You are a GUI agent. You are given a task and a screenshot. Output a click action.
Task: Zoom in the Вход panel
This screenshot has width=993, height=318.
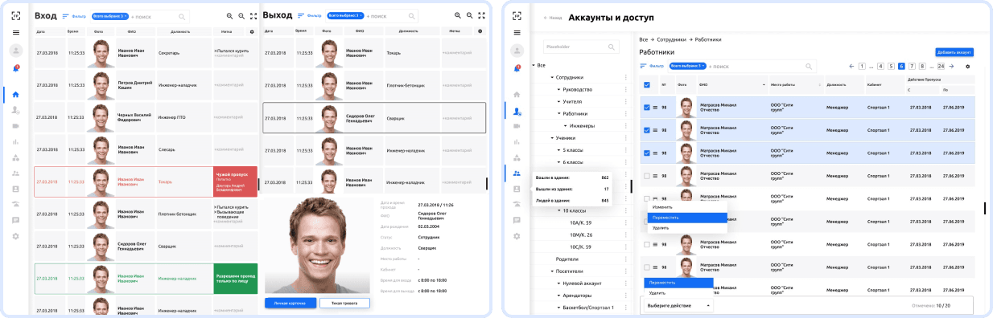point(229,15)
